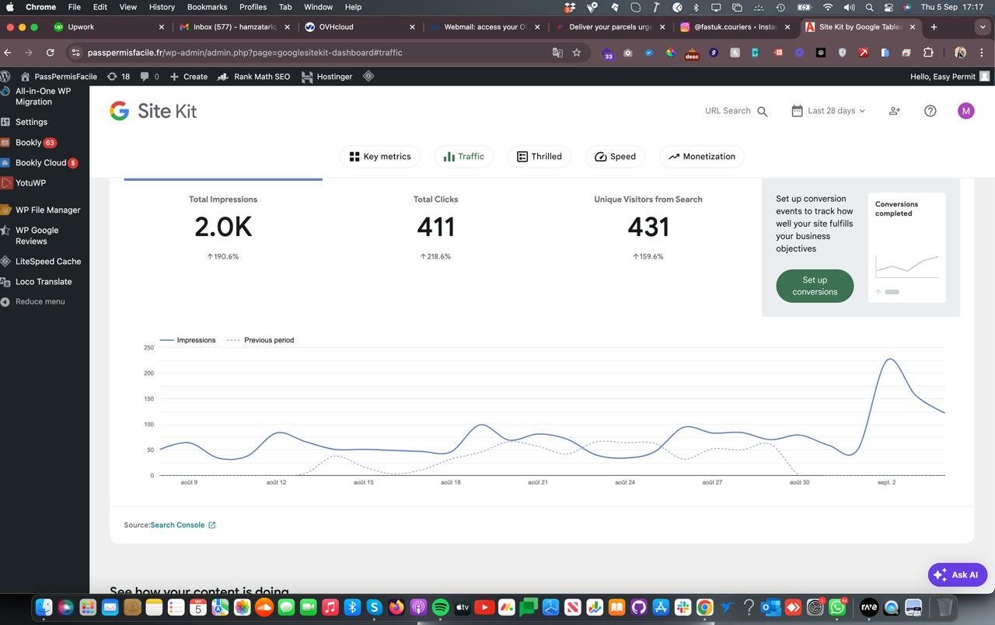
Task: Open All-in-One WP Migration menu
Action: click(44, 96)
